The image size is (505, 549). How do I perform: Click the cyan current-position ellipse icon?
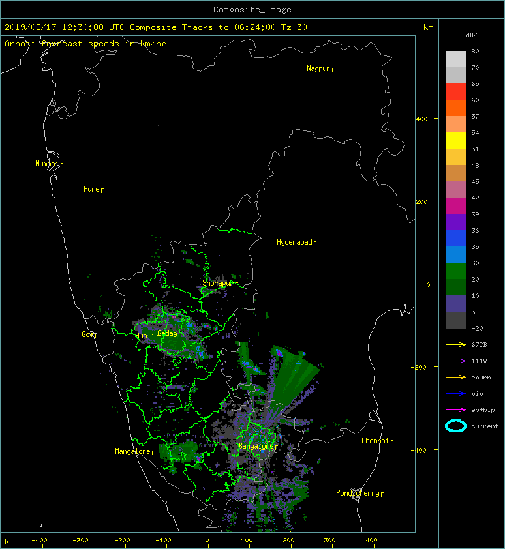tap(455, 426)
